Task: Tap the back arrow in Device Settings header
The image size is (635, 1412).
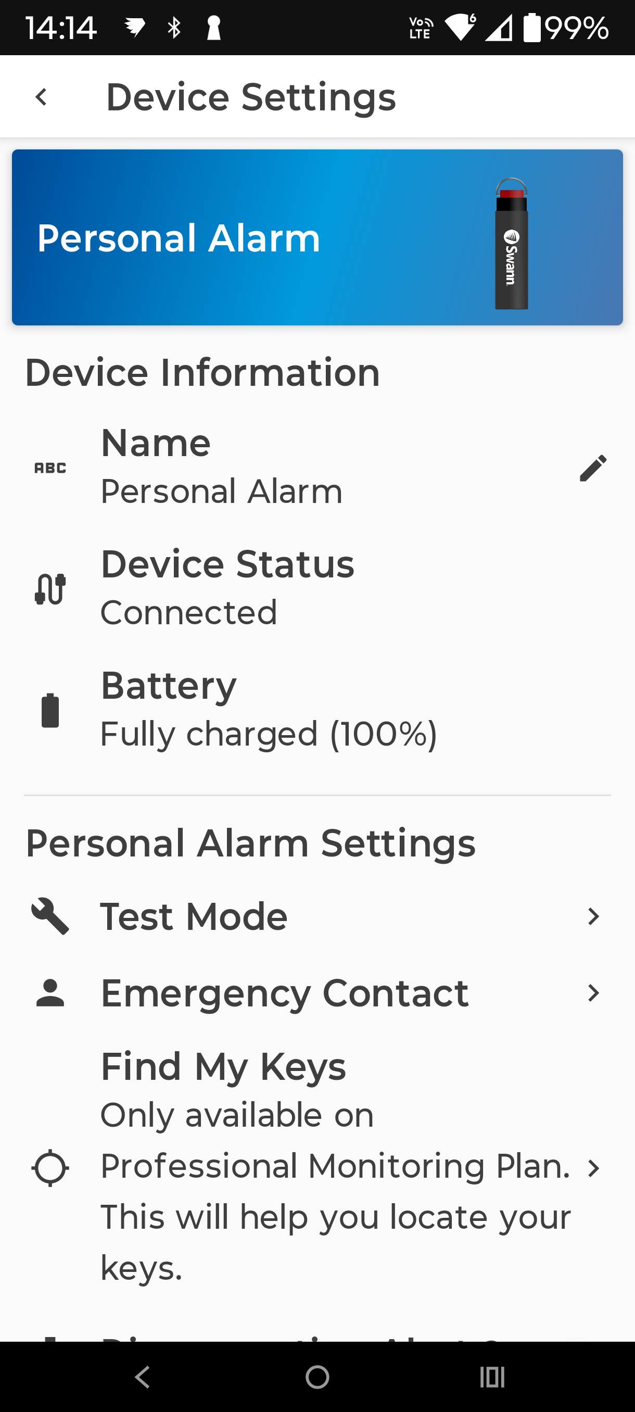Action: (x=41, y=97)
